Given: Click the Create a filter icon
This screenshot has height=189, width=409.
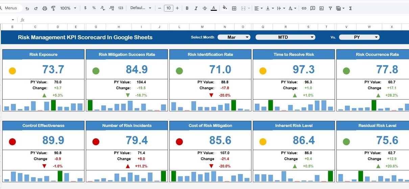Looking at the screenshot, I should (x=330, y=8).
